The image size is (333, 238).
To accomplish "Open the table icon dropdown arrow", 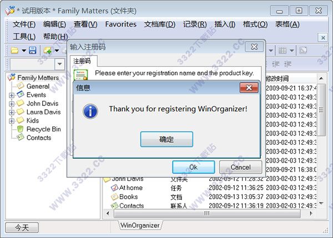I will point(292,50).
